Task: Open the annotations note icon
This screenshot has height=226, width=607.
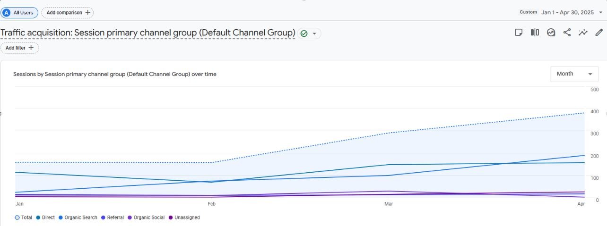Action: coord(519,33)
